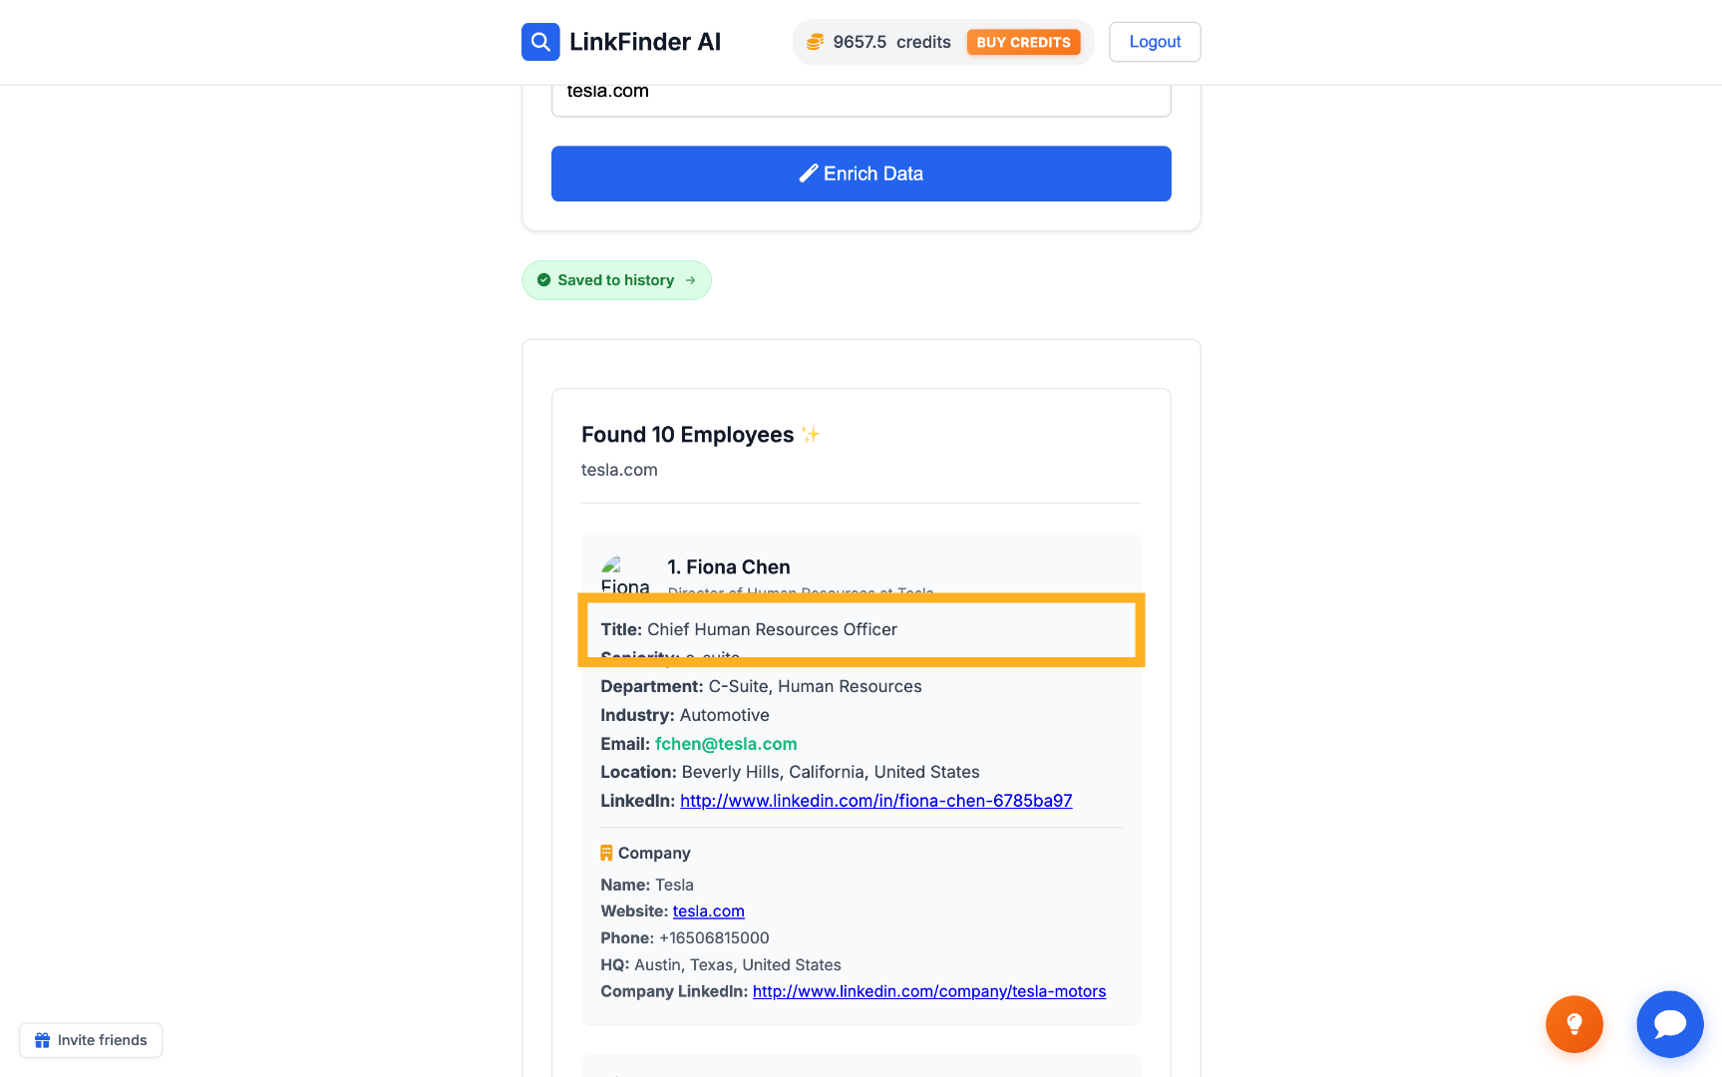Click the Invite friends button
This screenshot has width=1722, height=1077.
pyautogui.click(x=91, y=1040)
